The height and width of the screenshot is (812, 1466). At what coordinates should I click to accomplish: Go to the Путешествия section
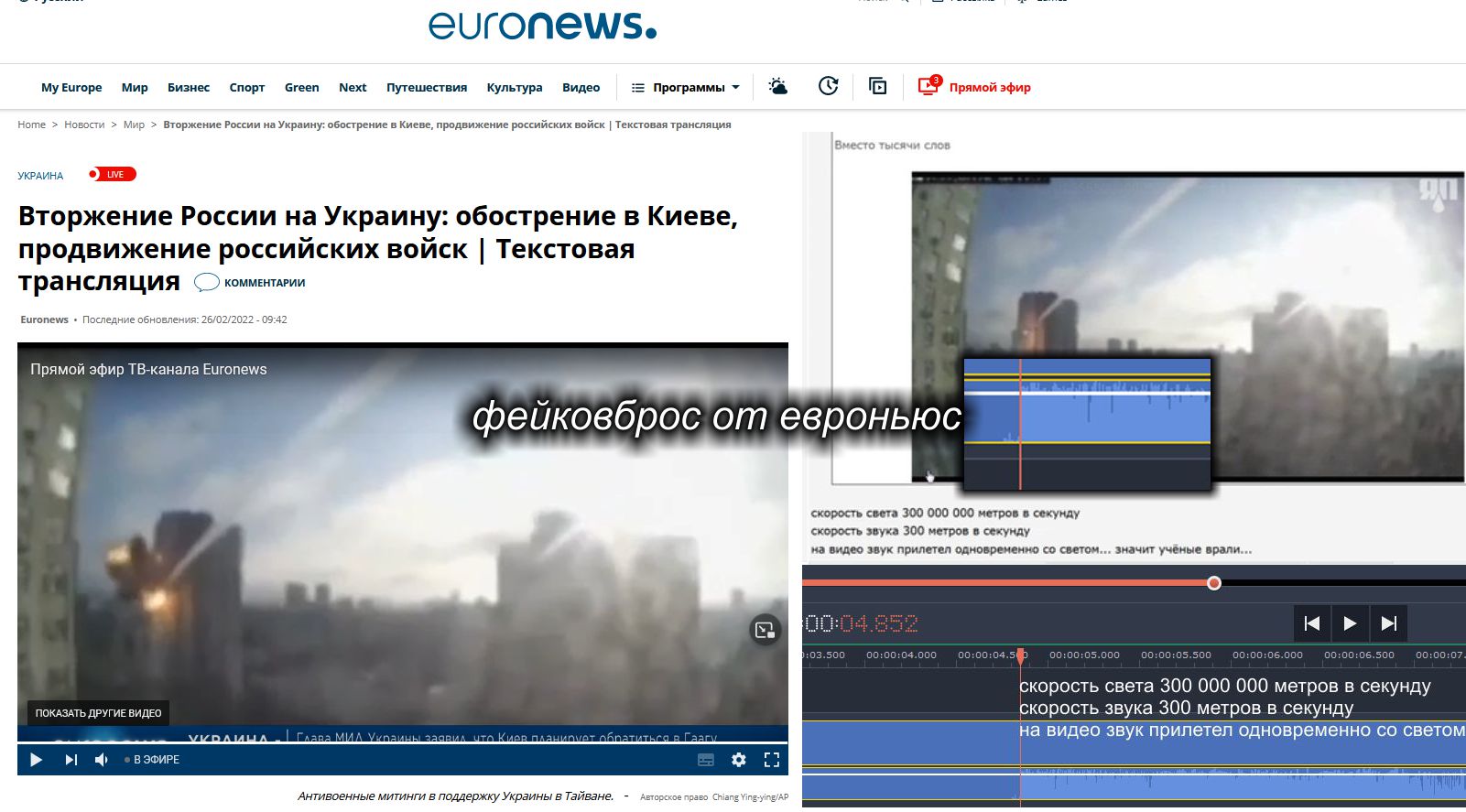[427, 88]
